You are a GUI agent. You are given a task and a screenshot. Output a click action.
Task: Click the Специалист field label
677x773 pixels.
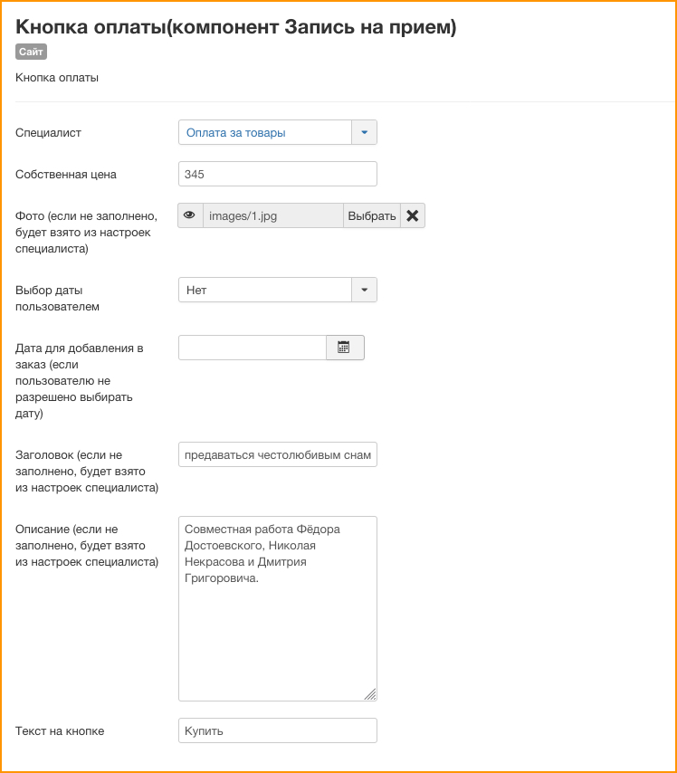pos(48,133)
